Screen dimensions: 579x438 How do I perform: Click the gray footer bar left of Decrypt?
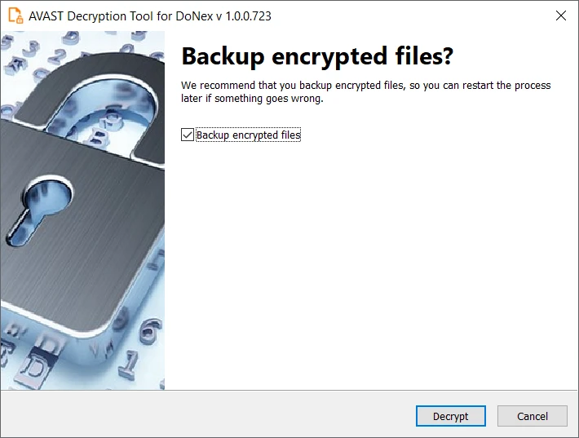(x=207, y=414)
